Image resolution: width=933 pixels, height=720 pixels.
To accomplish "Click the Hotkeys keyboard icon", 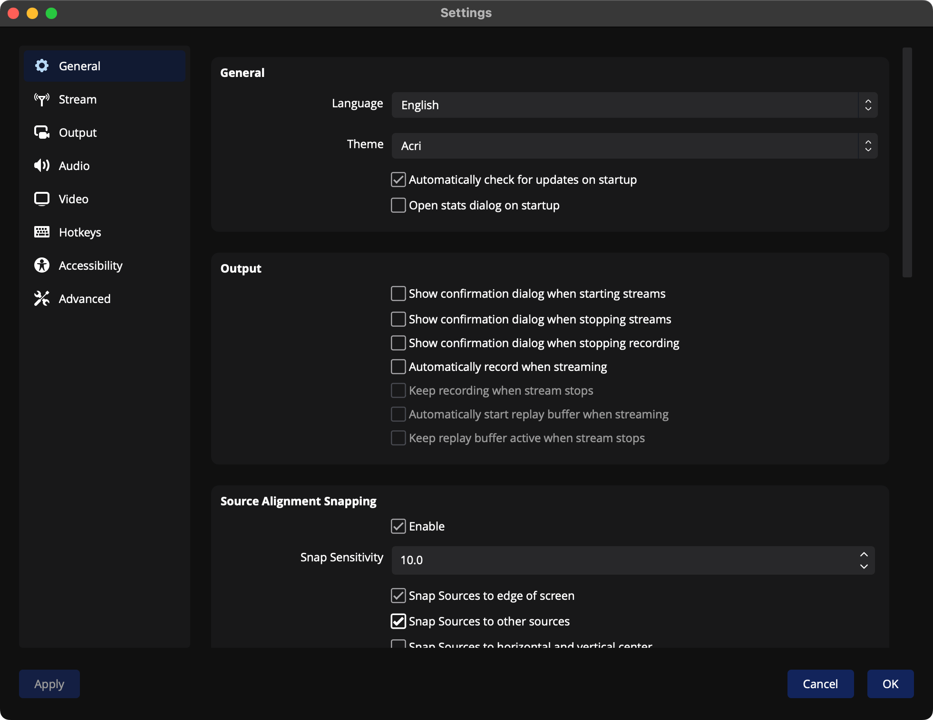I will 42,232.
